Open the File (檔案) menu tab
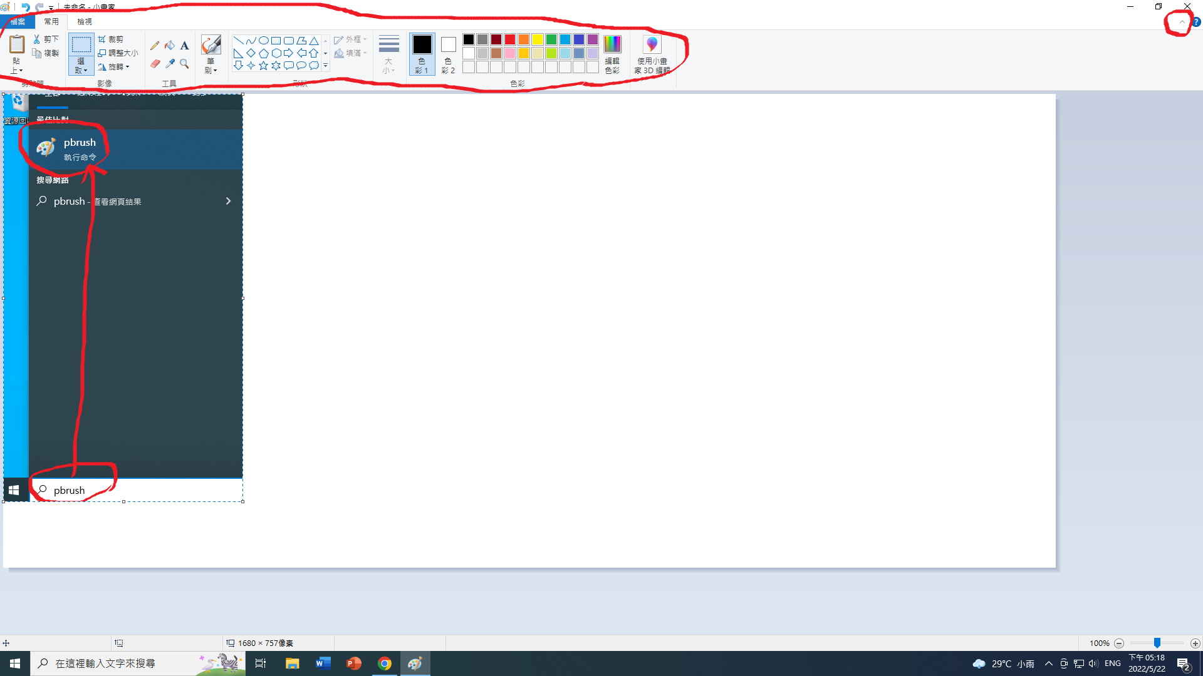The width and height of the screenshot is (1203, 676). point(17,22)
